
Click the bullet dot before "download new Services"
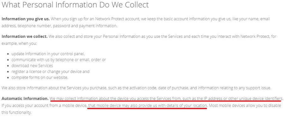(x=8, y=66)
